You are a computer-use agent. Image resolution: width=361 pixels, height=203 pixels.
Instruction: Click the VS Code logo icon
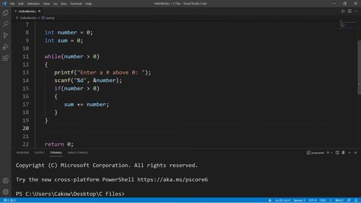[x=4, y=3]
